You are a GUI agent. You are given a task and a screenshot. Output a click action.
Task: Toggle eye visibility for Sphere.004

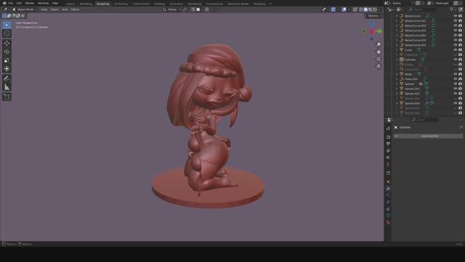[x=456, y=103]
